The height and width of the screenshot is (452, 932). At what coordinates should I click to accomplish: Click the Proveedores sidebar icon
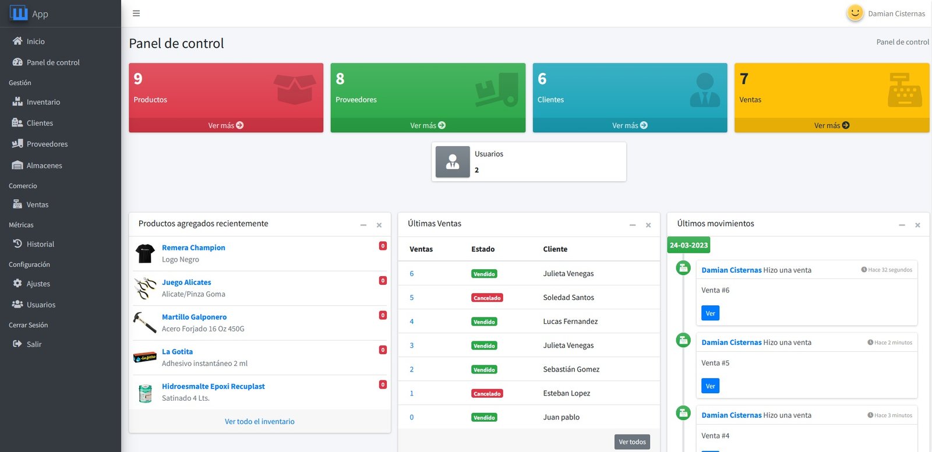(x=17, y=143)
